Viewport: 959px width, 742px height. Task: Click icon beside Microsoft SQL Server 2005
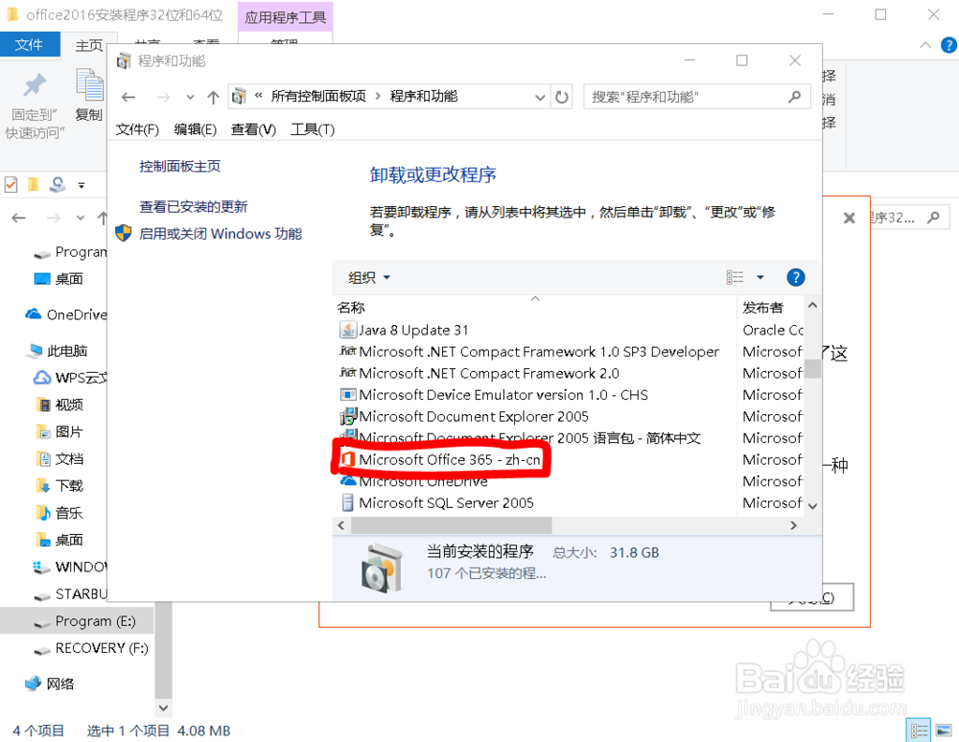[x=347, y=503]
